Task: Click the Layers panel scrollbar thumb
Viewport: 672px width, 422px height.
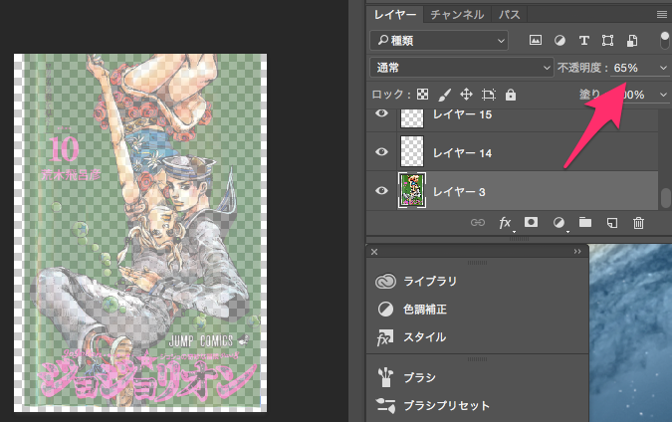Action: coord(665,198)
